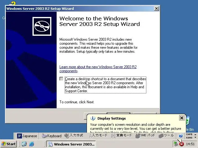Screen dimensions: 198x148
Task: Click the red X tray icon
Action: pyautogui.click(x=182, y=144)
